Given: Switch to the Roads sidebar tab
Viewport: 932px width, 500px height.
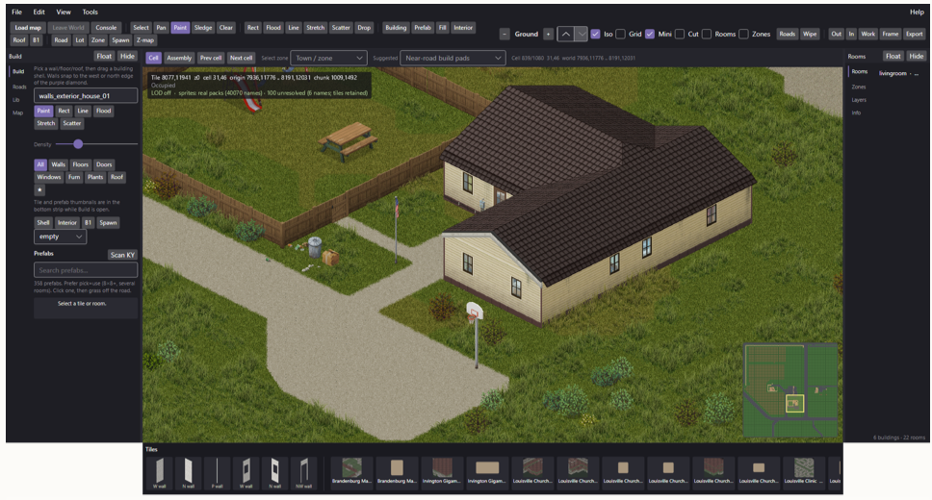Looking at the screenshot, I should point(19,87).
